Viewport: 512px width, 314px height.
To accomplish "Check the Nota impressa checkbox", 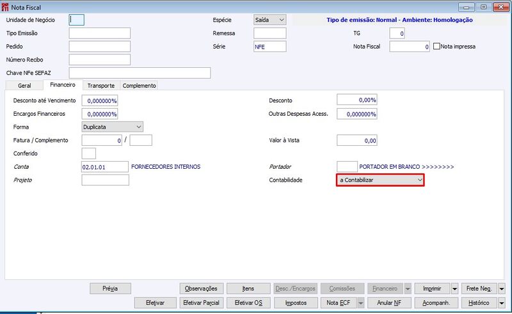I will pyautogui.click(x=436, y=46).
